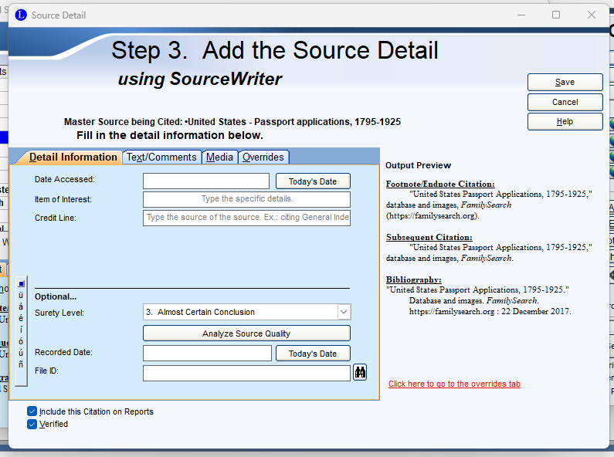Click Analyze Source Quality button
The image size is (614, 457).
click(246, 333)
